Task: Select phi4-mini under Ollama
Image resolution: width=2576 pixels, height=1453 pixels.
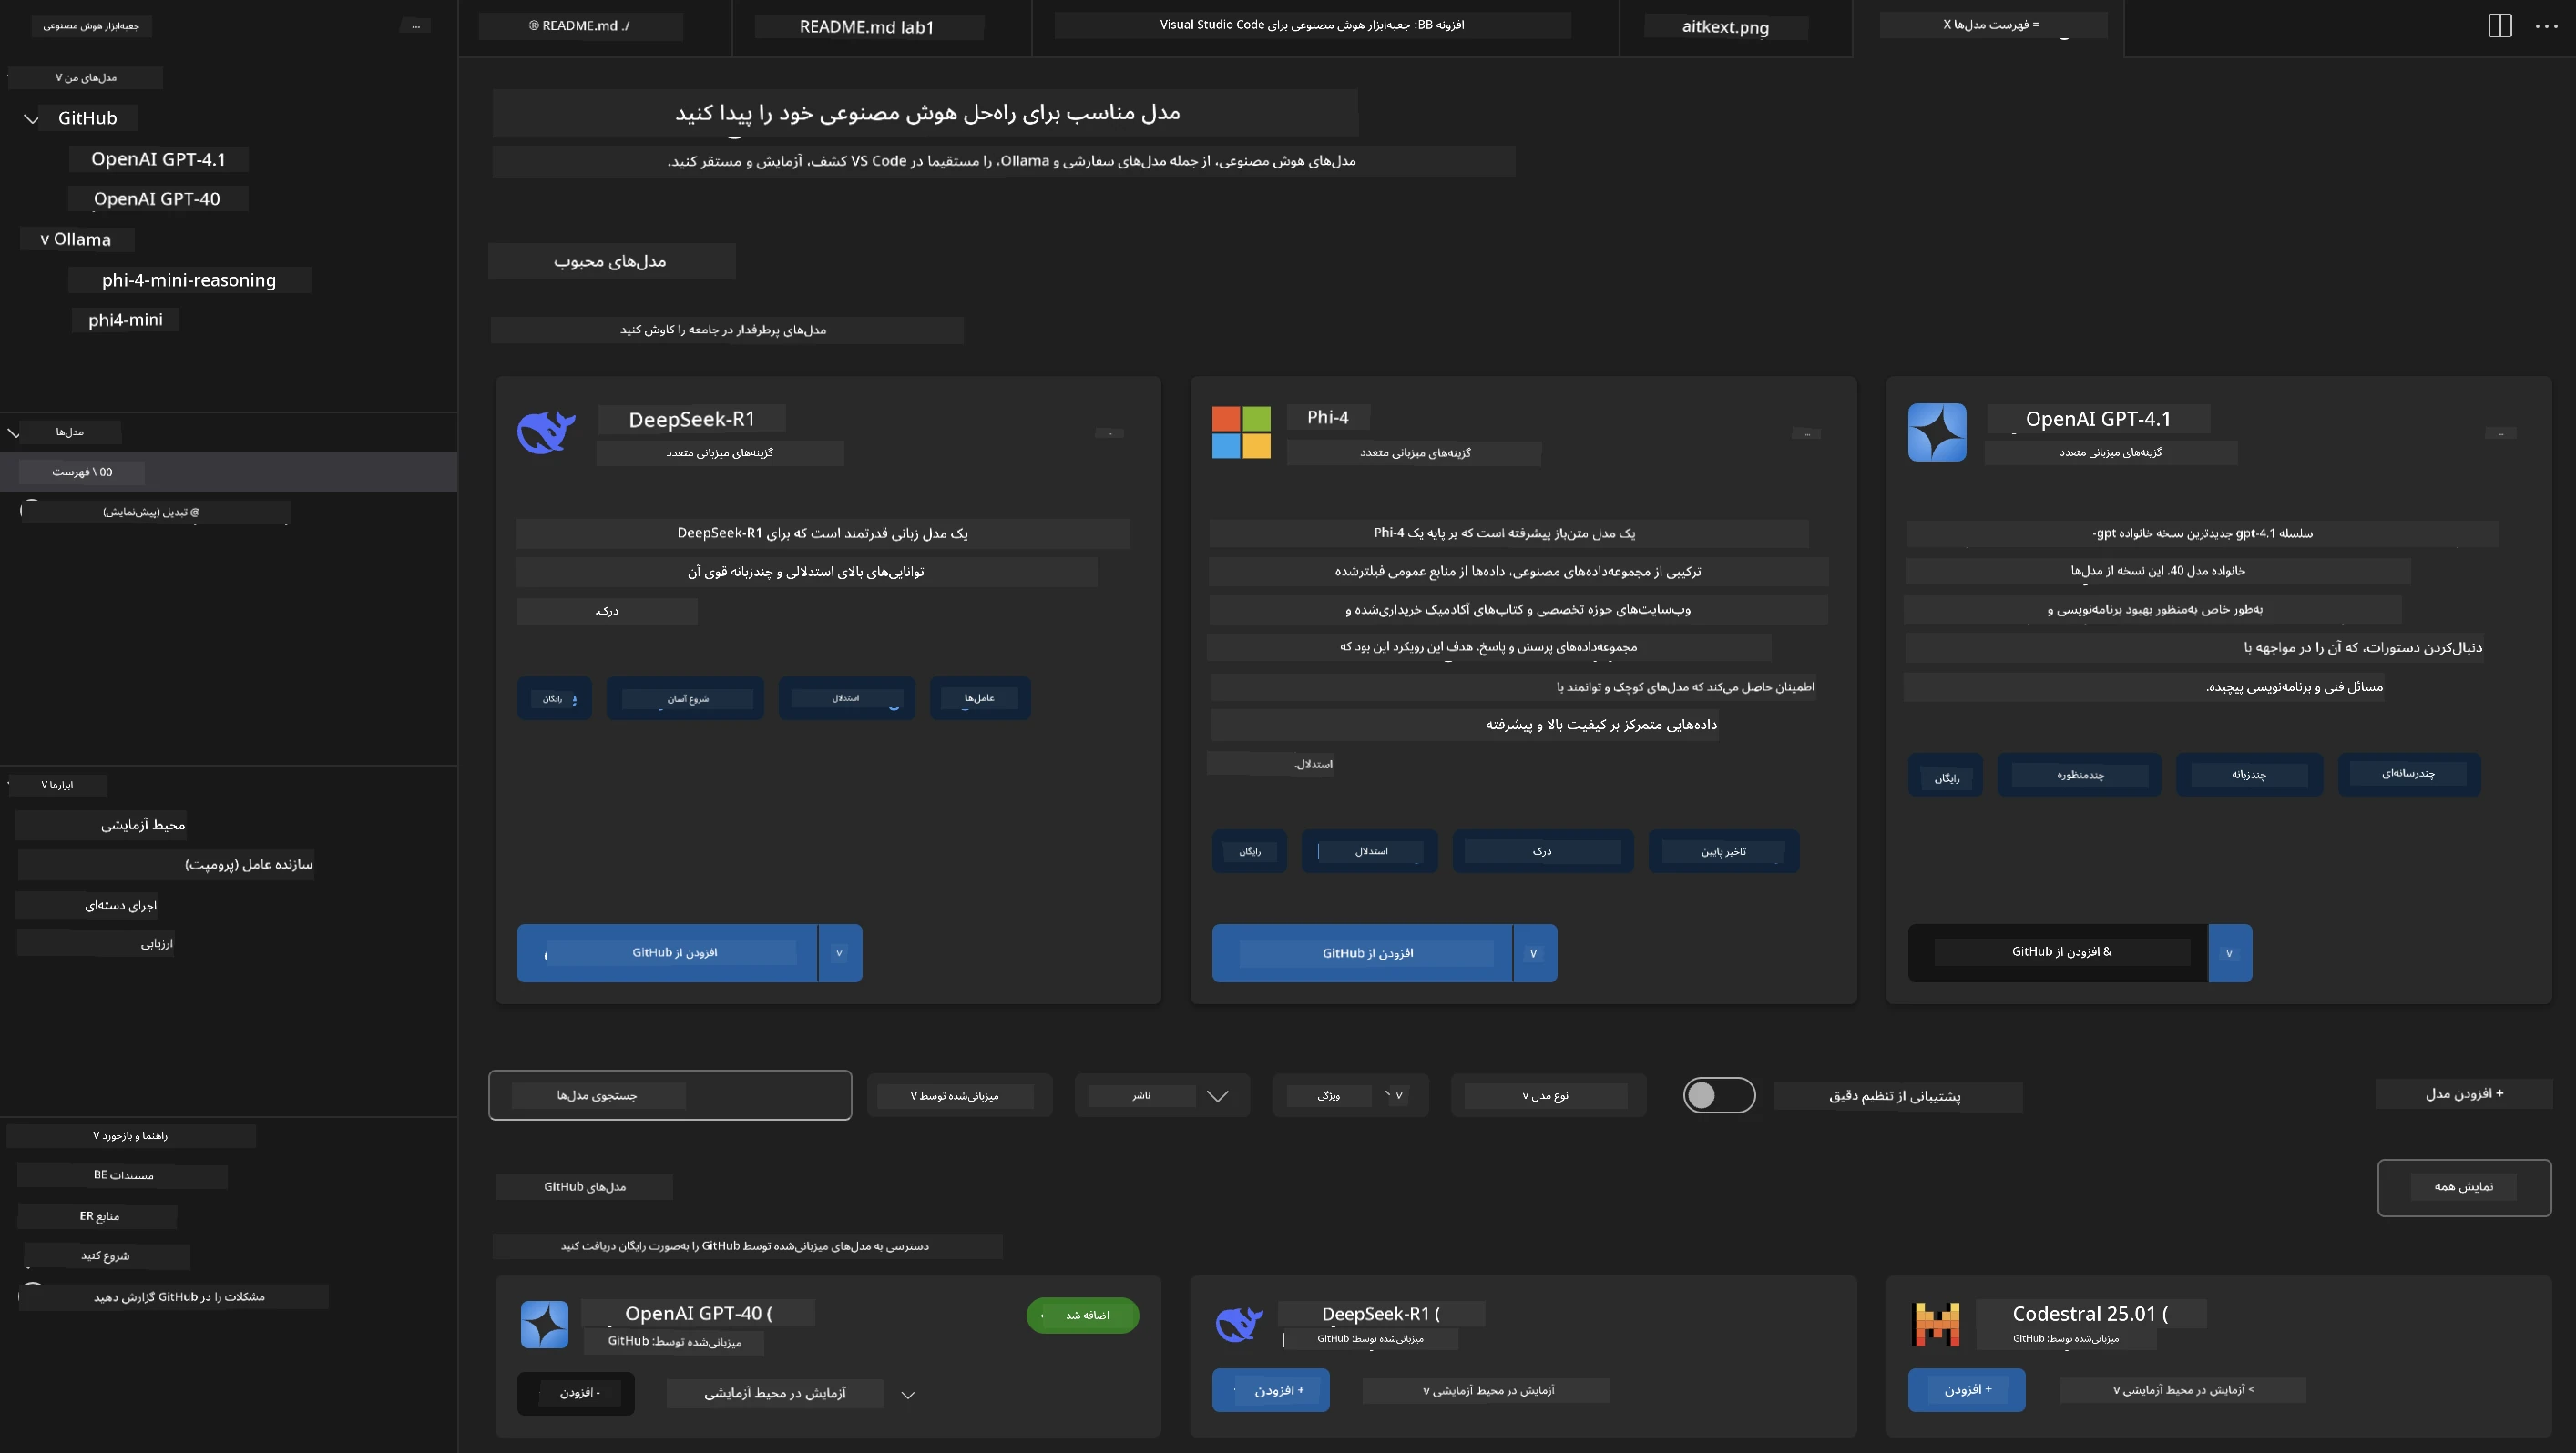Action: pos(125,320)
